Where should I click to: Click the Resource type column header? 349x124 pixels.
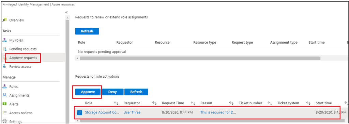204,42
